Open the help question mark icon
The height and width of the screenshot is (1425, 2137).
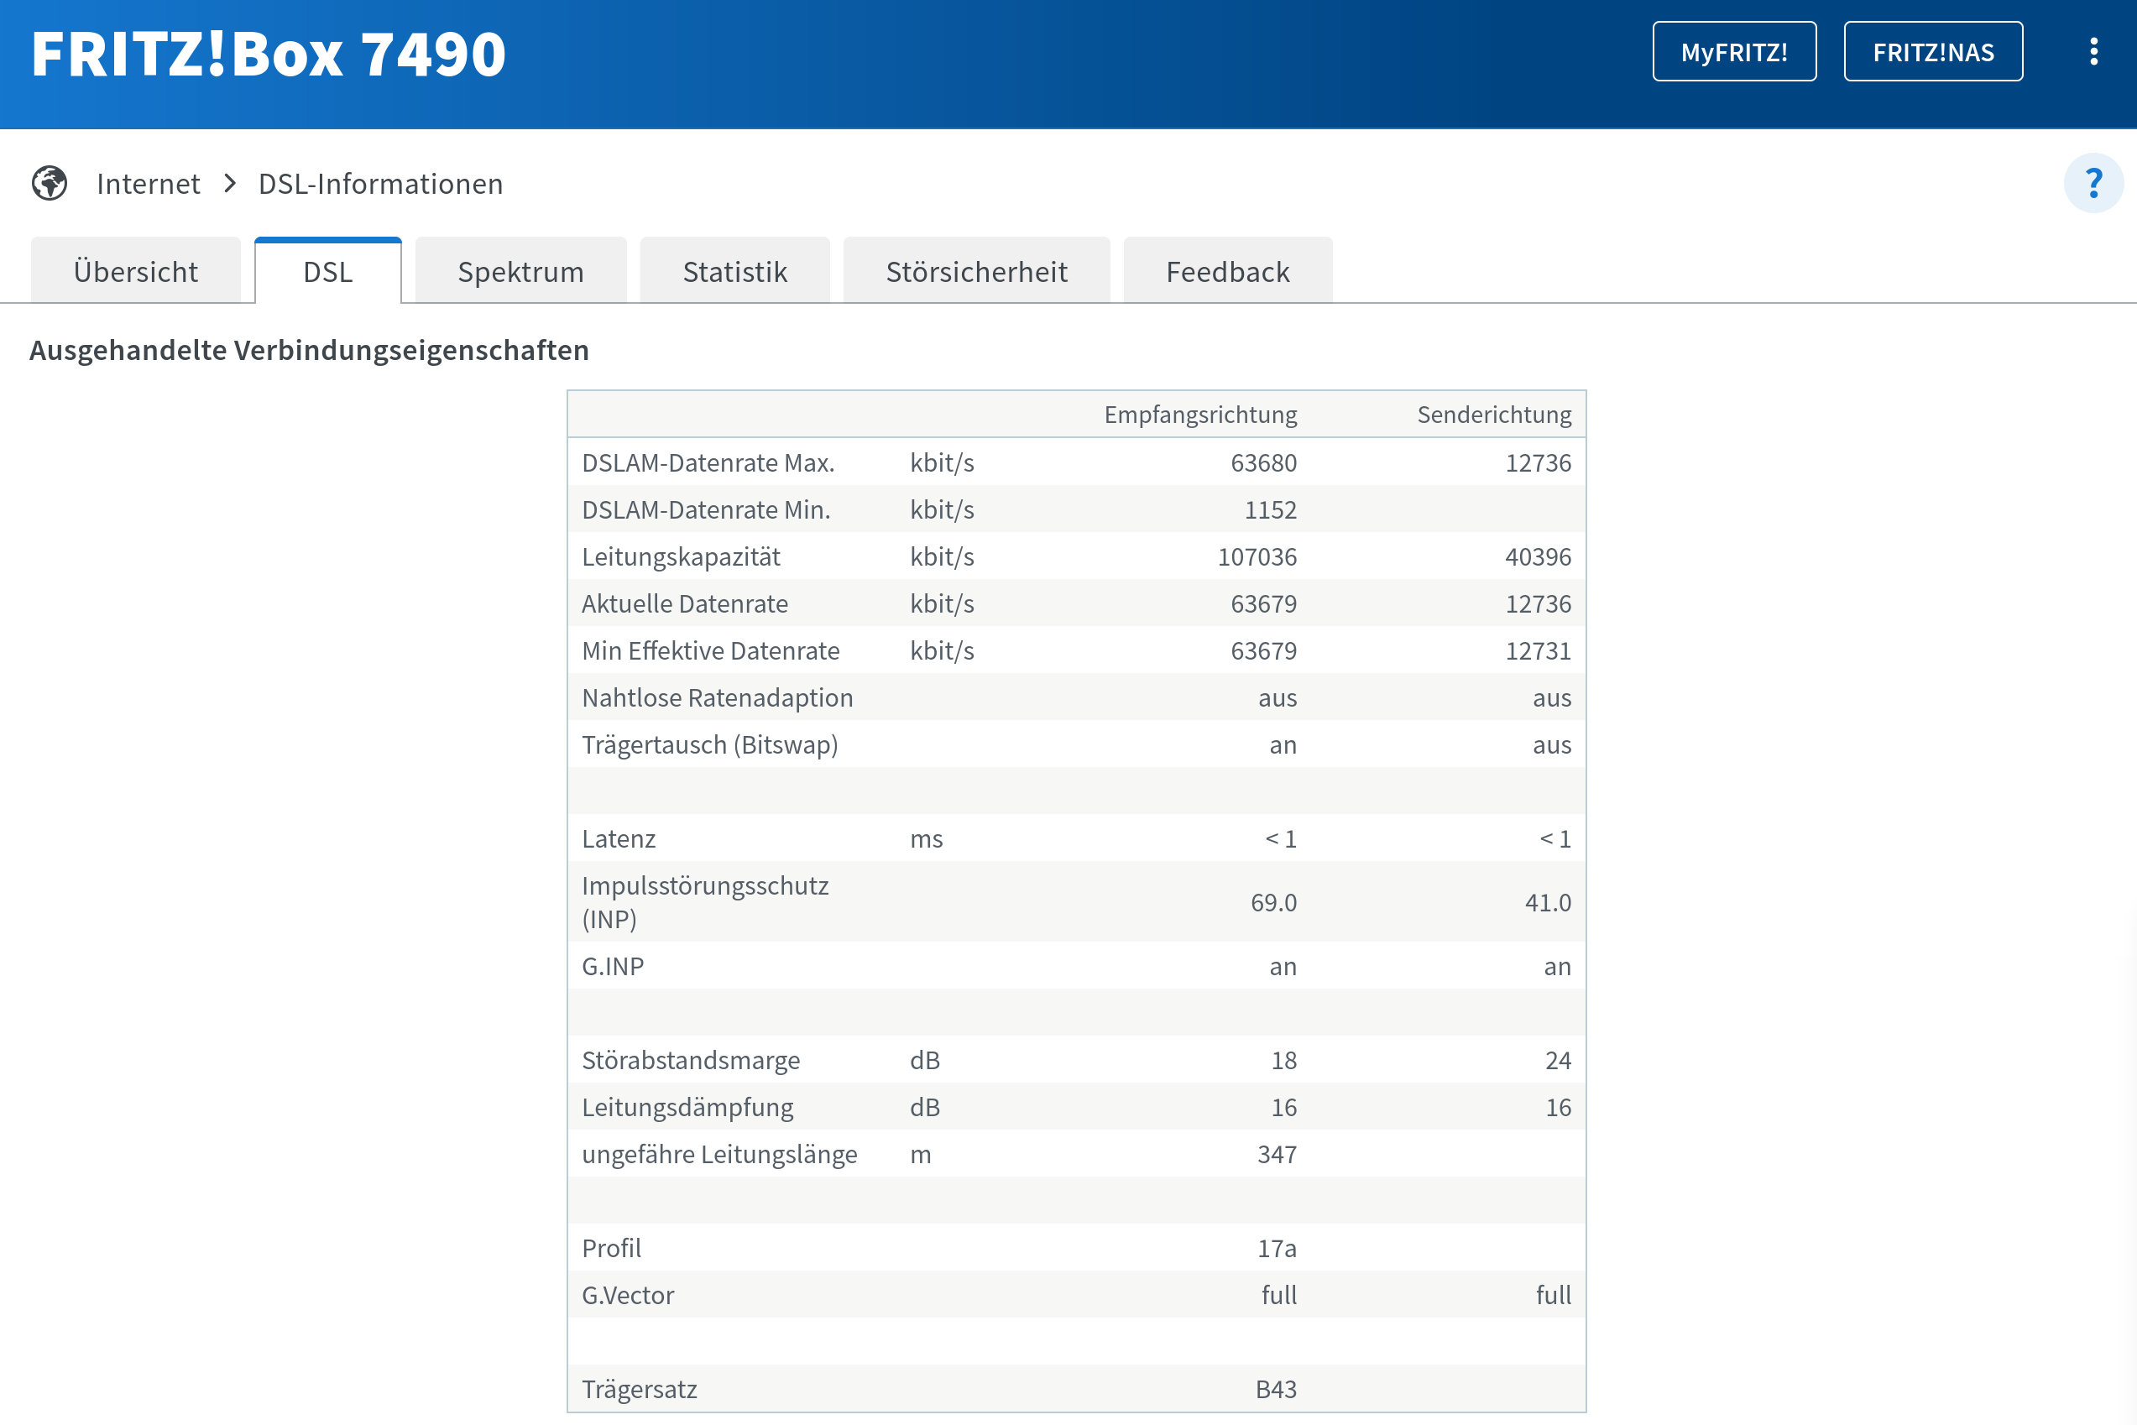[x=2093, y=184]
